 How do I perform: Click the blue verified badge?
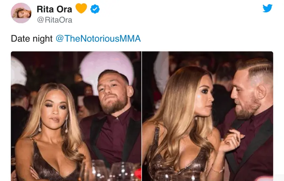click(95, 9)
